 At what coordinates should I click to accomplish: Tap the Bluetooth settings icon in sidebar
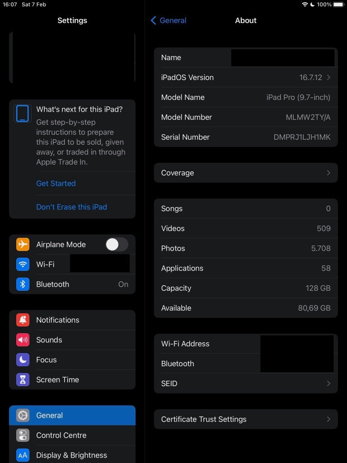[23, 284]
